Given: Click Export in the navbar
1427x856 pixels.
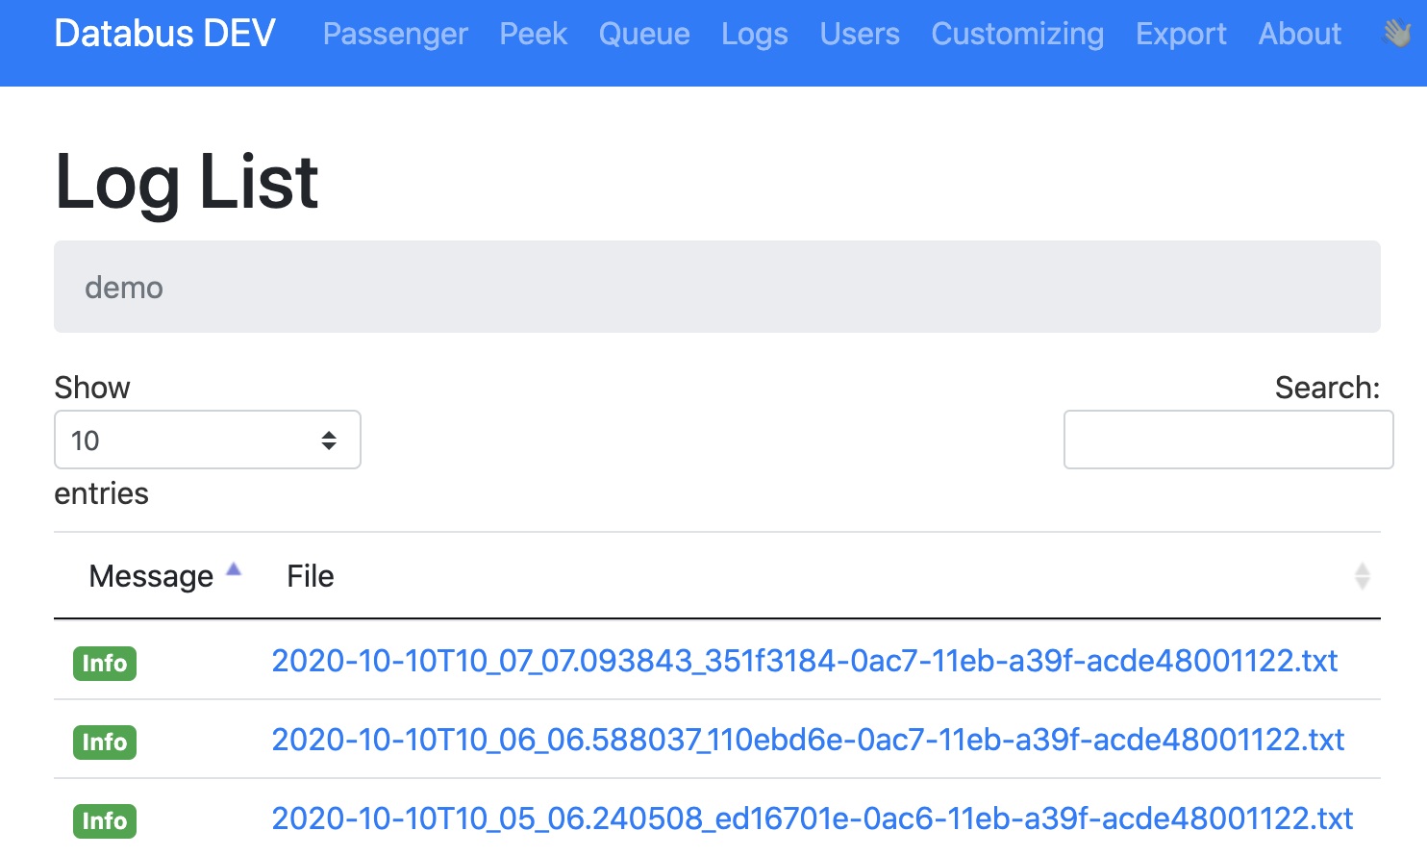Looking at the screenshot, I should tap(1181, 34).
